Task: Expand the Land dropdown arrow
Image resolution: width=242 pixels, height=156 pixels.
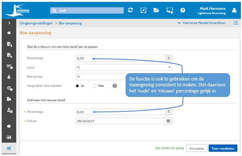Action: tap(169, 67)
